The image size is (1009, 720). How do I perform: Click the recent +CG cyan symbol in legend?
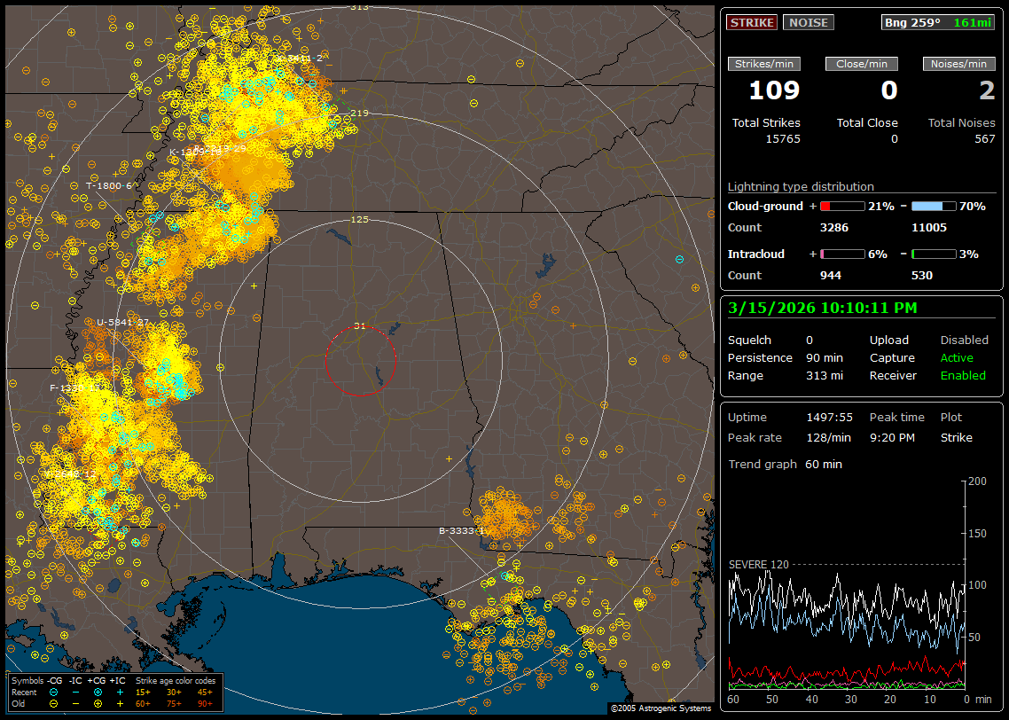click(98, 692)
